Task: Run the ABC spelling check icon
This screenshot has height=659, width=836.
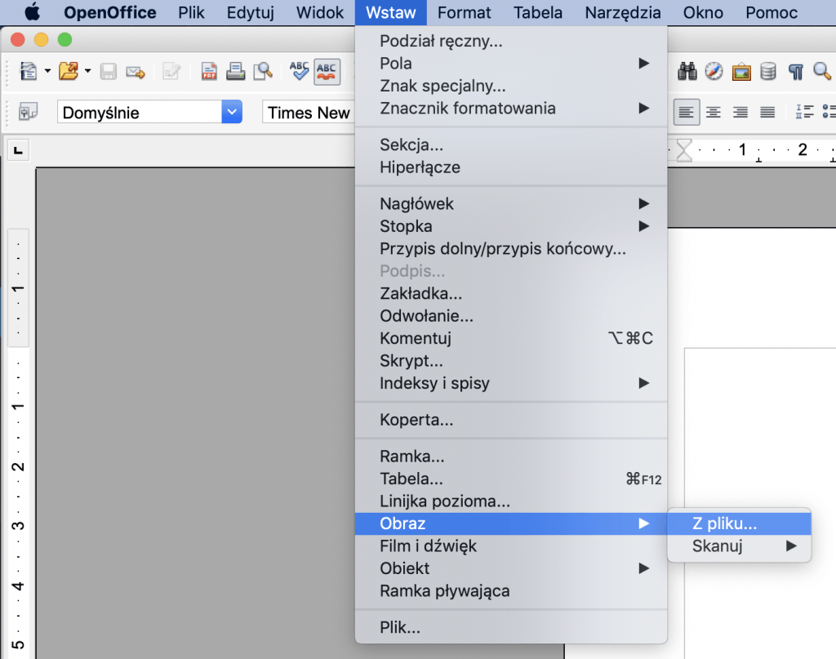Action: pyautogui.click(x=299, y=71)
